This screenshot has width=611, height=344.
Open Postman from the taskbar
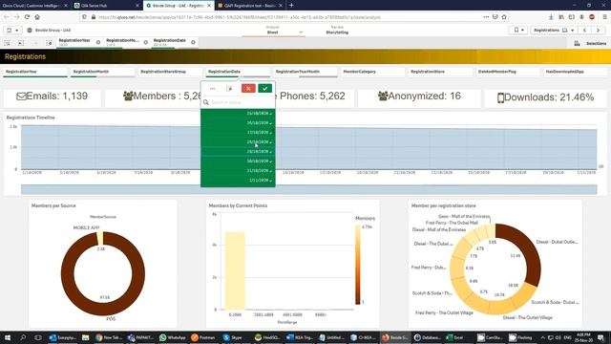click(204, 337)
